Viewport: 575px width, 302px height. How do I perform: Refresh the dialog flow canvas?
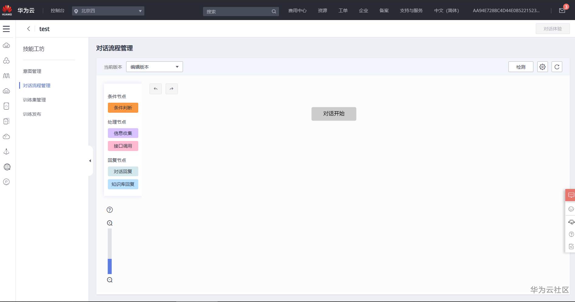(557, 67)
